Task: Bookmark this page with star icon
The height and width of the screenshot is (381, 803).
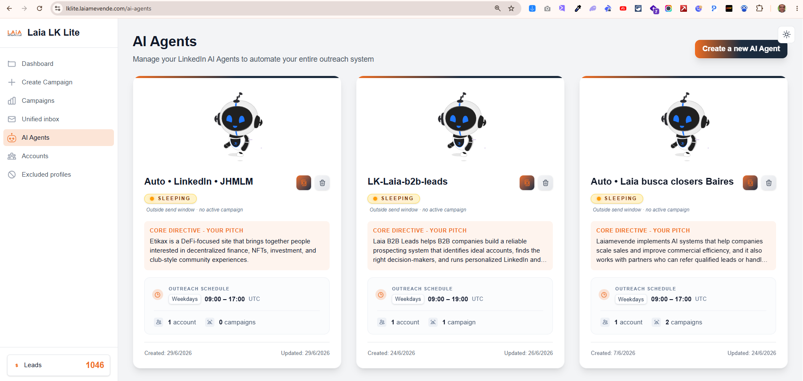Action: click(511, 8)
